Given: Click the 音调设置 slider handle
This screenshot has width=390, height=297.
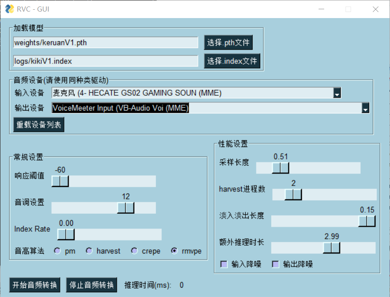Looking at the screenshot, I should 126,208.
